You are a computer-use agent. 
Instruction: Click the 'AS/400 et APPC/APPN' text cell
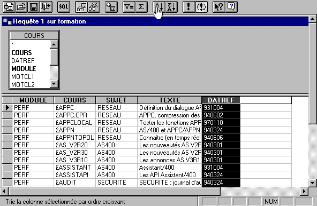click(x=169, y=130)
